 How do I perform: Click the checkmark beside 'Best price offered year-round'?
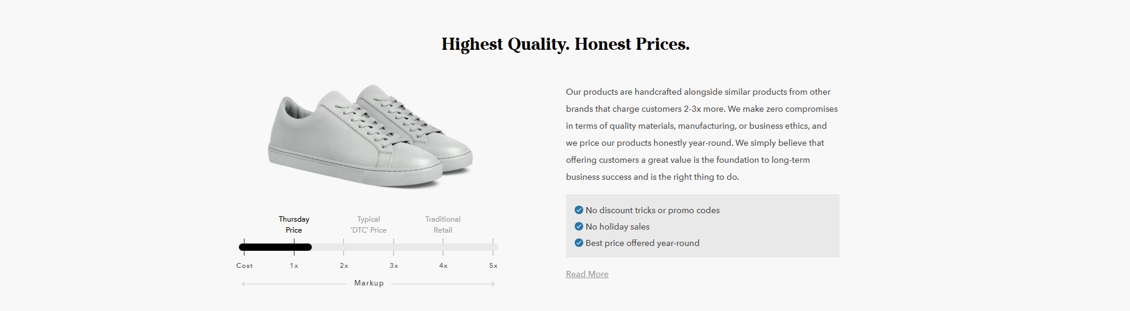coord(578,243)
